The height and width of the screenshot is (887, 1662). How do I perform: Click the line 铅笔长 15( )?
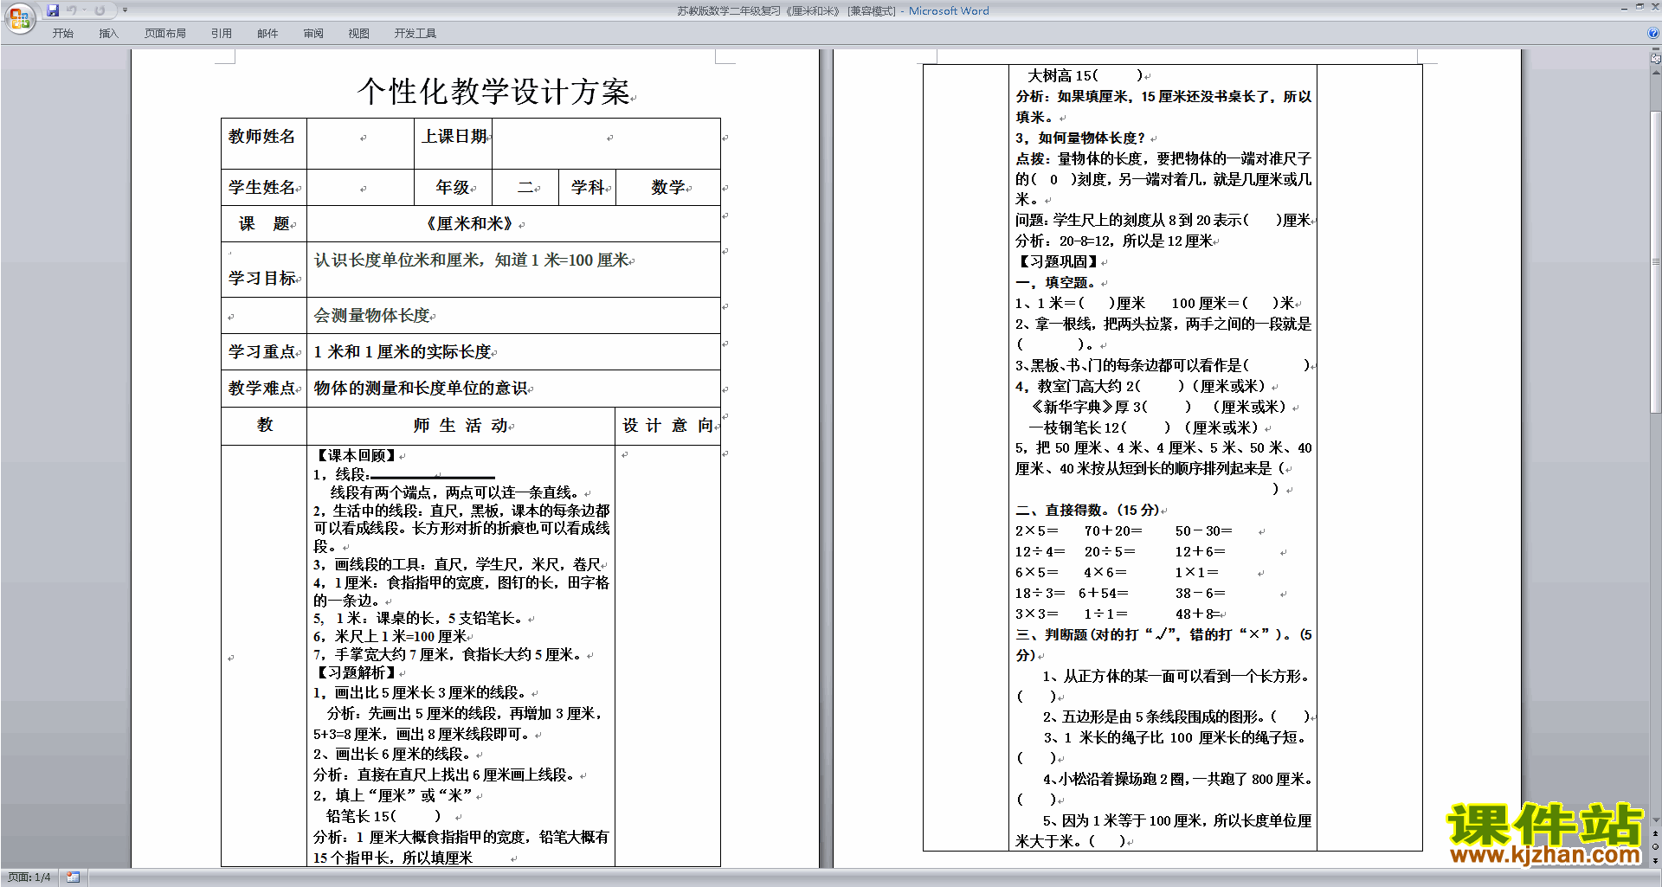pyautogui.click(x=383, y=815)
